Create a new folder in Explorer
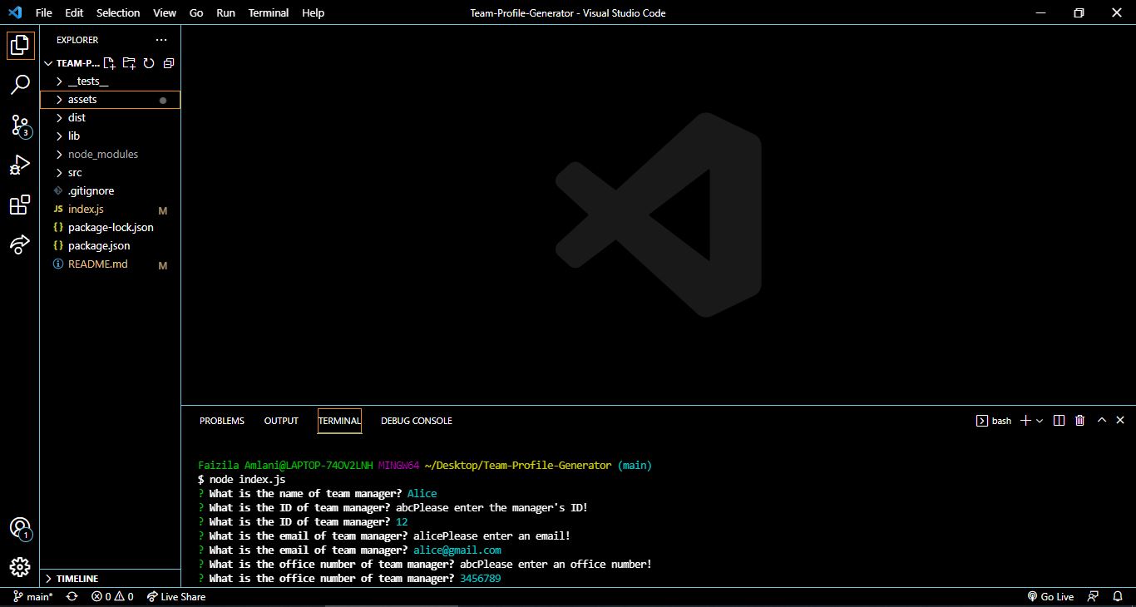Screen dimensions: 1136x607 coord(129,63)
